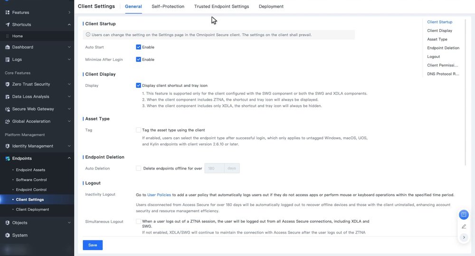Click the 180 days input field
The height and width of the screenshot is (256, 475).
pyautogui.click(x=214, y=168)
